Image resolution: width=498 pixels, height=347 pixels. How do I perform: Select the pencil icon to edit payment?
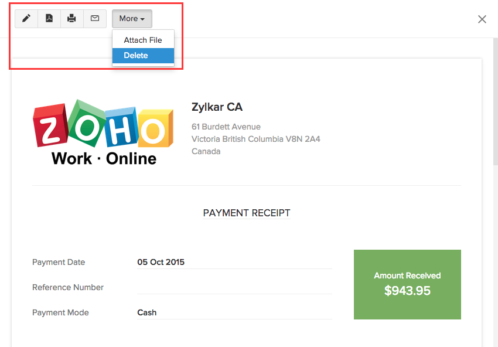26,18
